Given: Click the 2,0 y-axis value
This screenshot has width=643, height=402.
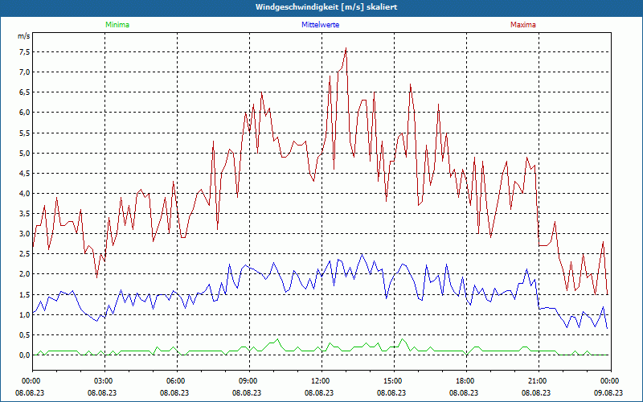Looking at the screenshot, I should coord(24,274).
